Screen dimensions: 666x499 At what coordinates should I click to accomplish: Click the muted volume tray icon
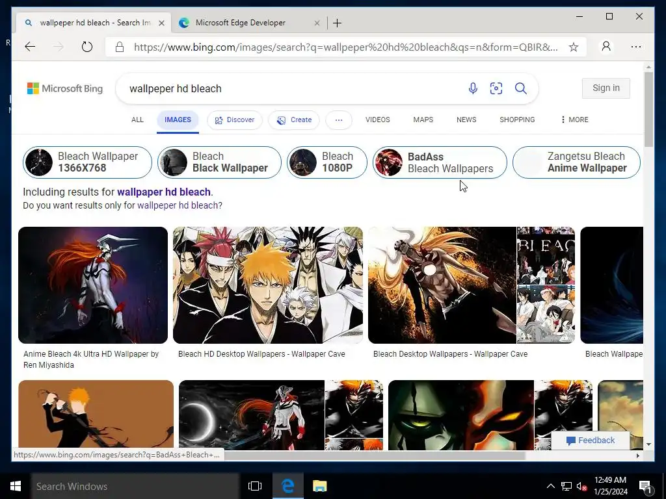click(581, 486)
